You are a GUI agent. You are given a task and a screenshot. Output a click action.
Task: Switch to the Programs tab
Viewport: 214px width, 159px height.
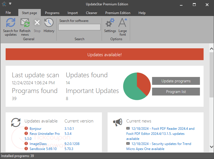click(x=52, y=13)
